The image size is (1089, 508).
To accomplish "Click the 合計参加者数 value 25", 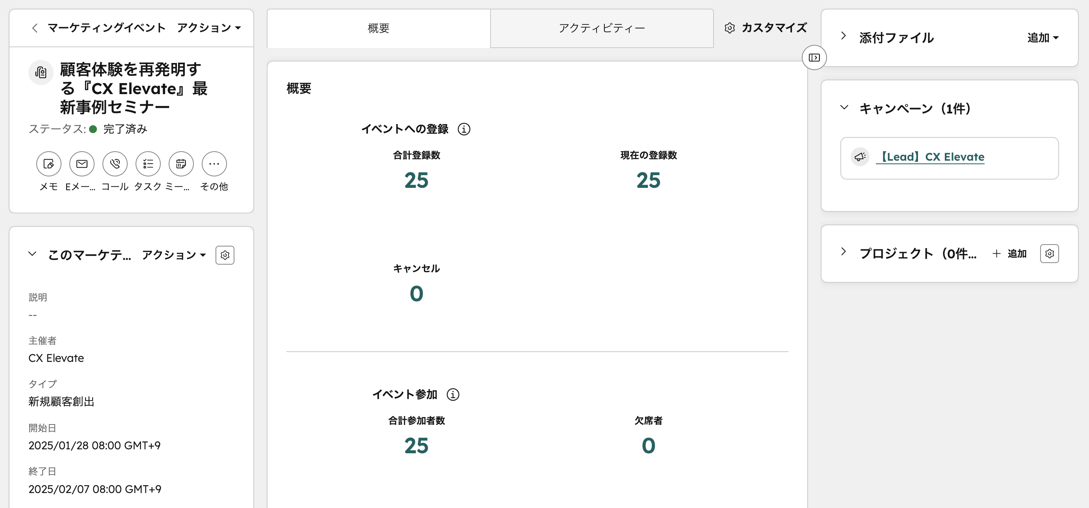I will click(x=416, y=446).
